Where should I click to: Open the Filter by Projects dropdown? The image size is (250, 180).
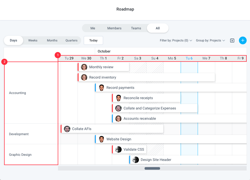(176, 40)
